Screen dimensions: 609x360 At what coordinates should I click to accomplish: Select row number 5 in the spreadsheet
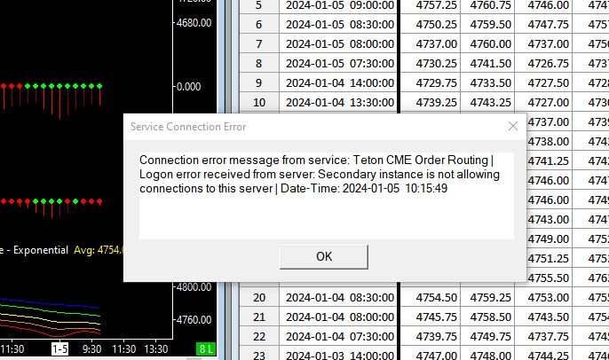[x=259, y=5]
